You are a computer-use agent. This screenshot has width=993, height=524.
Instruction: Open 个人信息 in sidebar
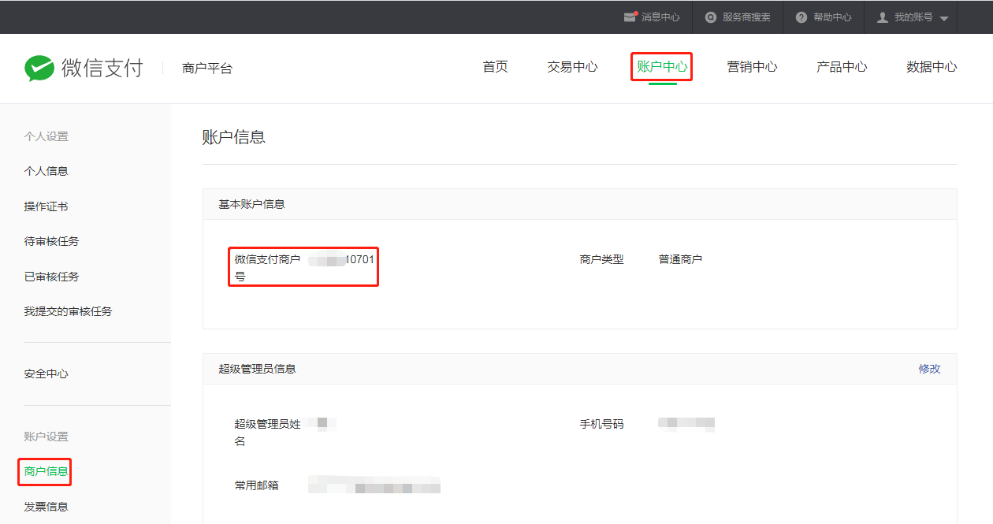point(46,171)
